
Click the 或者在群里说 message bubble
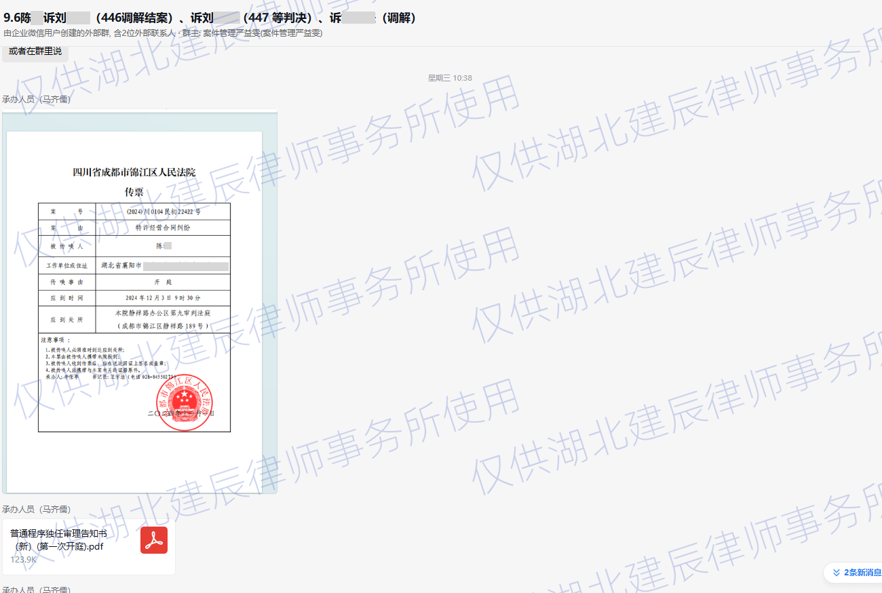pyautogui.click(x=35, y=52)
